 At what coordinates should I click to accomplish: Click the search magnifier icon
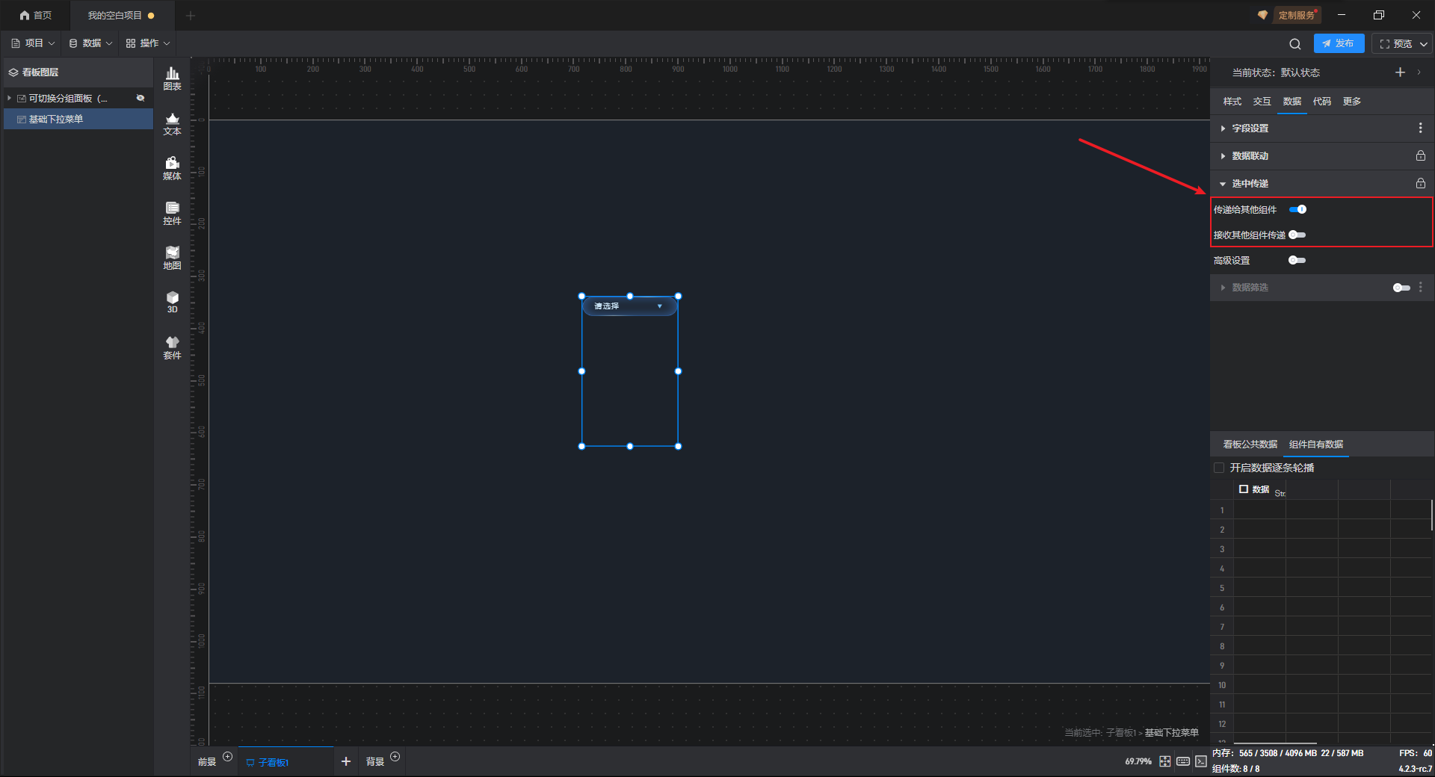click(1295, 44)
